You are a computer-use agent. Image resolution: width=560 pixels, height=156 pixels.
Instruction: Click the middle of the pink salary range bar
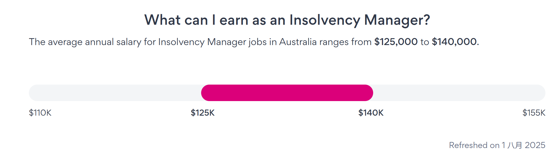(287, 93)
